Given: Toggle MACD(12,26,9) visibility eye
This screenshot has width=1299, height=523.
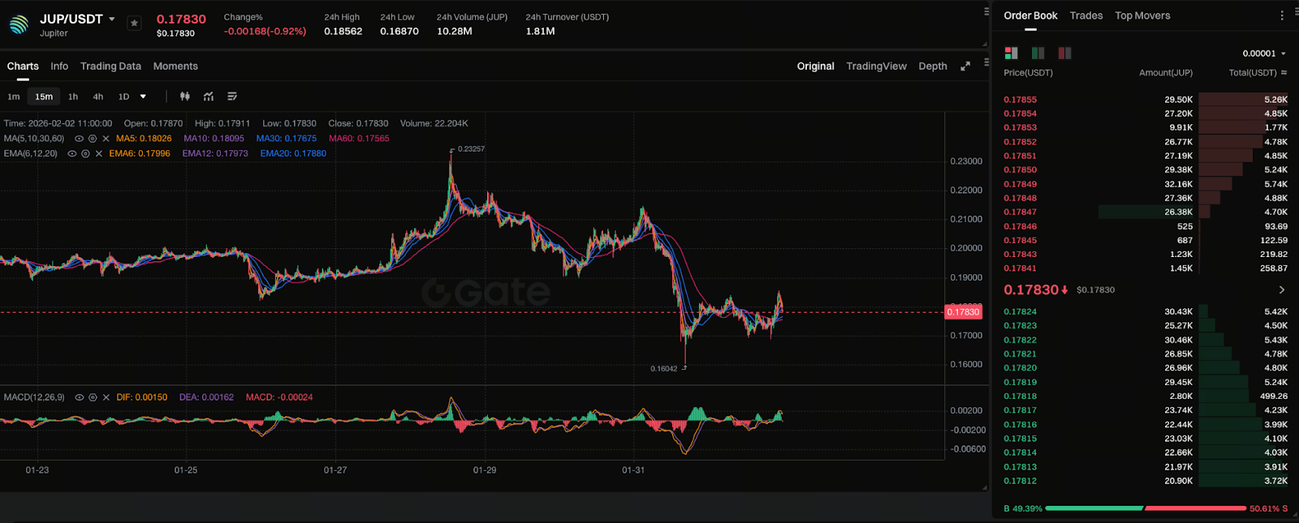Looking at the screenshot, I should coord(80,397).
